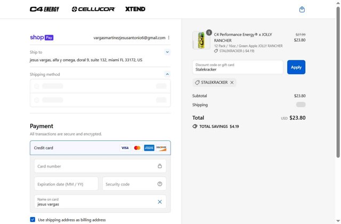Click the quantity badge on product image
Screen dimensions: 341x224
(209, 33)
